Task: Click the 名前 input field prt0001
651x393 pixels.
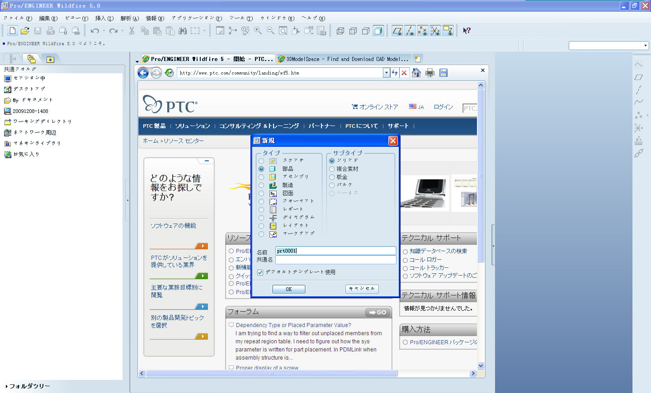Action: [336, 251]
